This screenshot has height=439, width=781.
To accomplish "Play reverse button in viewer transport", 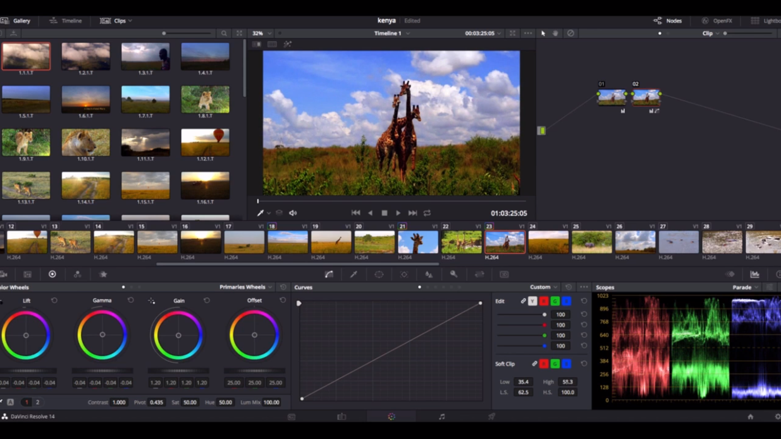I will (x=371, y=213).
